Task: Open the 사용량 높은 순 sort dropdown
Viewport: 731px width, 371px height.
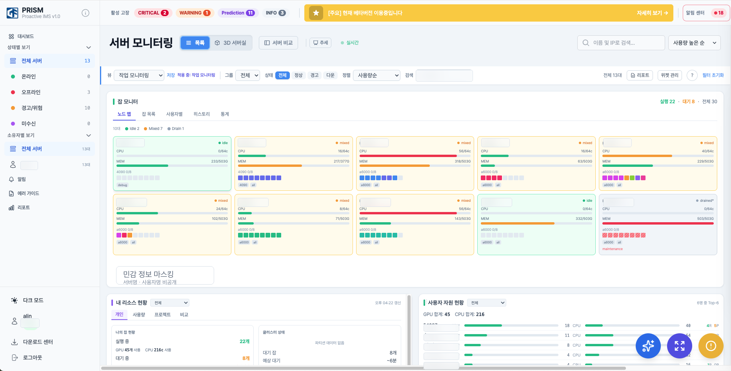Action: (694, 43)
